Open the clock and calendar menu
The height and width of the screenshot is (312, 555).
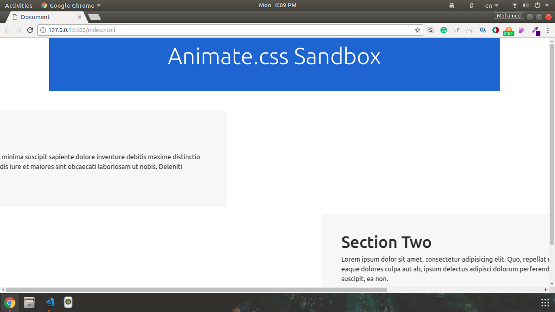click(x=277, y=6)
